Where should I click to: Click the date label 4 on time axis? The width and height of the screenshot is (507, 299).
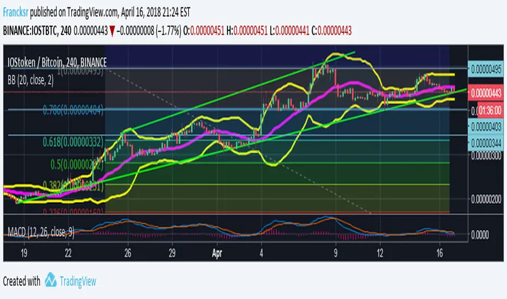(x=261, y=253)
